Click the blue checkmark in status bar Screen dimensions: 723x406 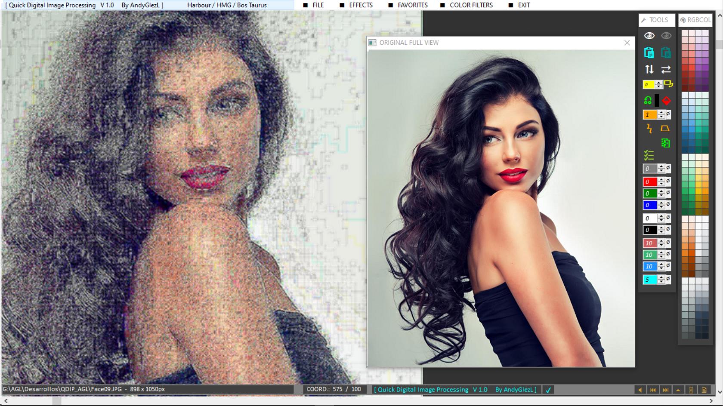[x=548, y=390]
